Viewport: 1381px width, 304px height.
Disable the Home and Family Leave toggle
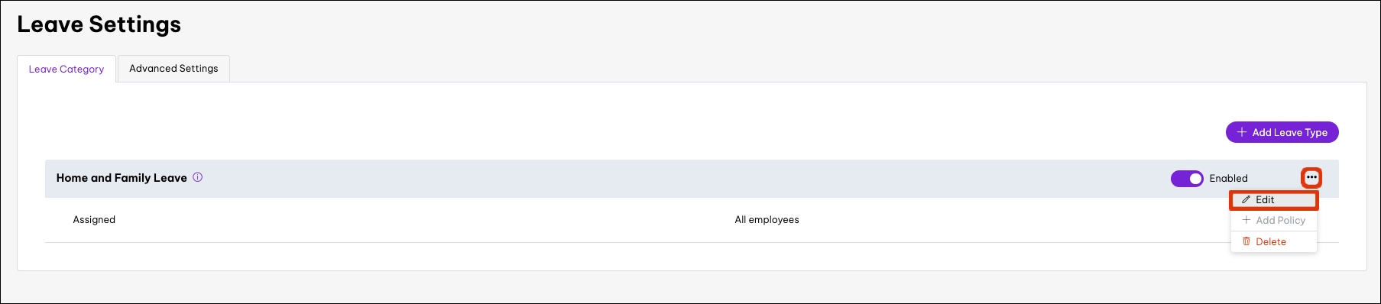click(x=1187, y=178)
